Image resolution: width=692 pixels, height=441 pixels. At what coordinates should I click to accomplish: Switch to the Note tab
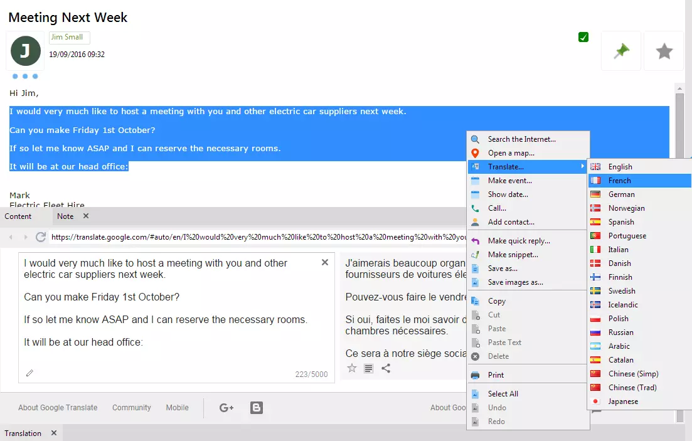65,216
